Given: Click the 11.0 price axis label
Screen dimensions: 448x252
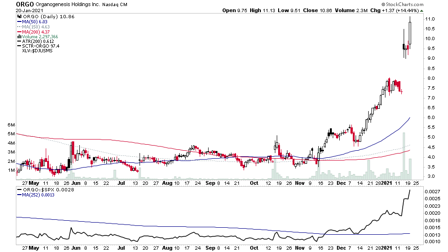Looking at the screenshot, I should (x=430, y=19).
